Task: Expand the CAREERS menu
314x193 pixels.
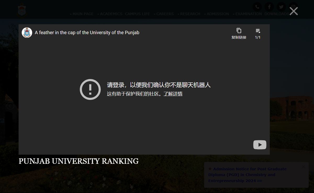Action: click(164, 14)
